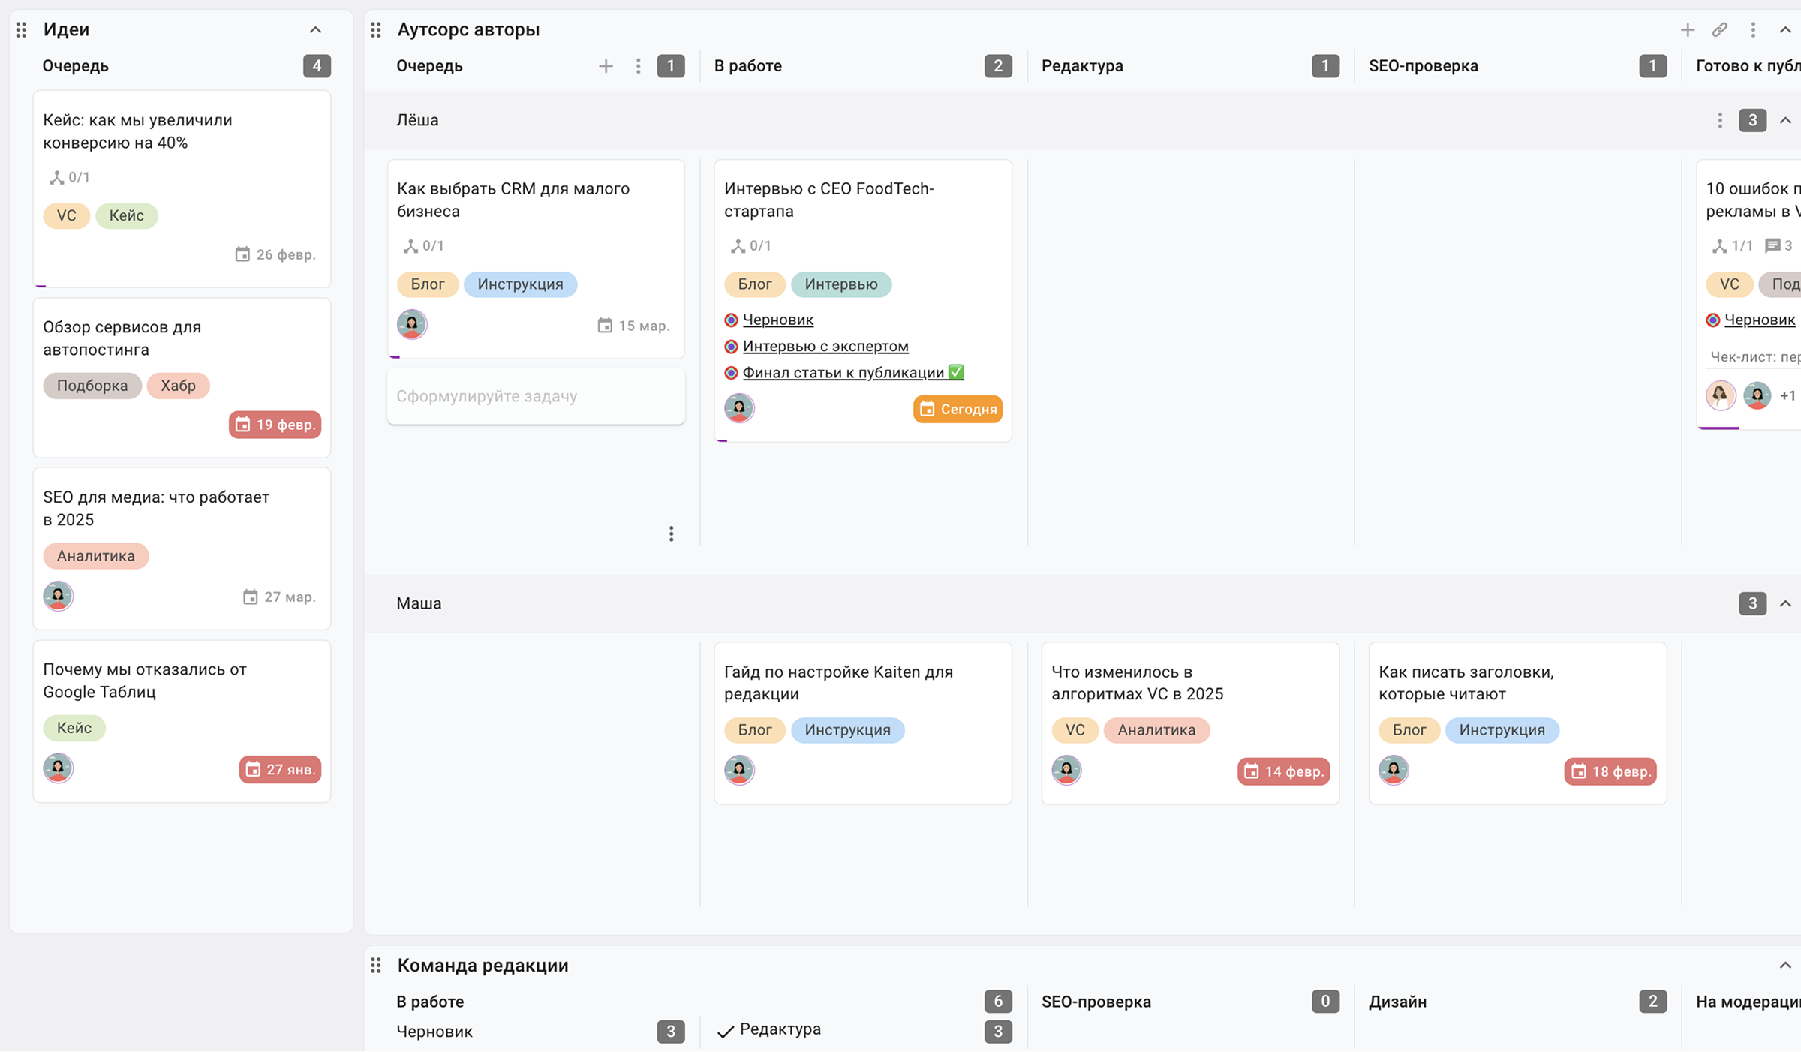Toggle the Черновик checklist item in Интервью card
This screenshot has width=1801, height=1052.
(731, 320)
